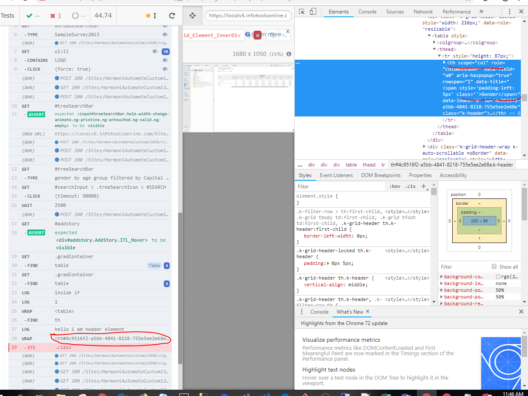Toggle DevTools device toolbar icon
This screenshot has width=528, height=396.
click(x=313, y=11)
